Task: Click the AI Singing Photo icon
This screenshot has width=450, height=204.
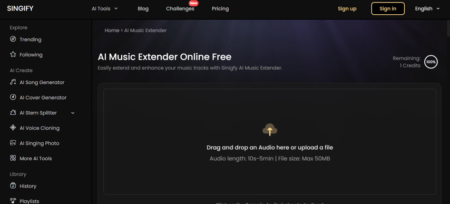Action: point(13,143)
